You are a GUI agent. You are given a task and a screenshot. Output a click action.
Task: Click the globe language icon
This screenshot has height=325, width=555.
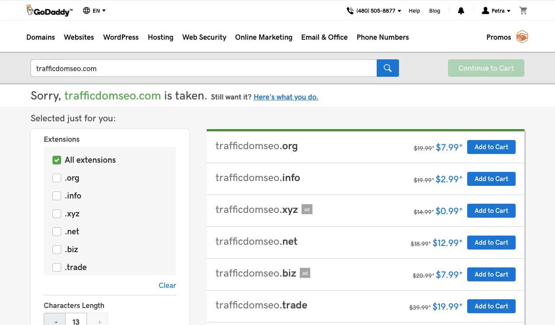pos(87,11)
